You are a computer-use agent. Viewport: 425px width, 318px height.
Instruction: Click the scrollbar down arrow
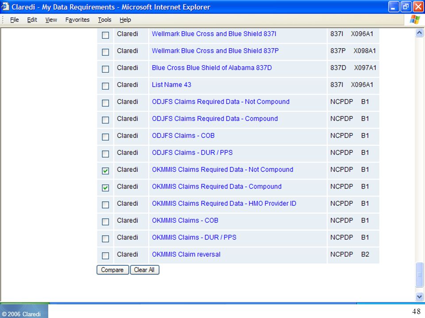[x=419, y=296]
